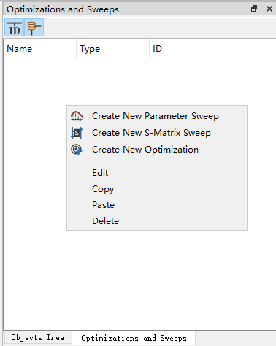Sort by the ID column header
This screenshot has width=276, height=346.
[x=212, y=49]
